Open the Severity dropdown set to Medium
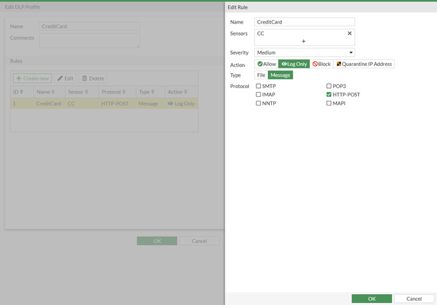The width and height of the screenshot is (437, 305). click(305, 52)
